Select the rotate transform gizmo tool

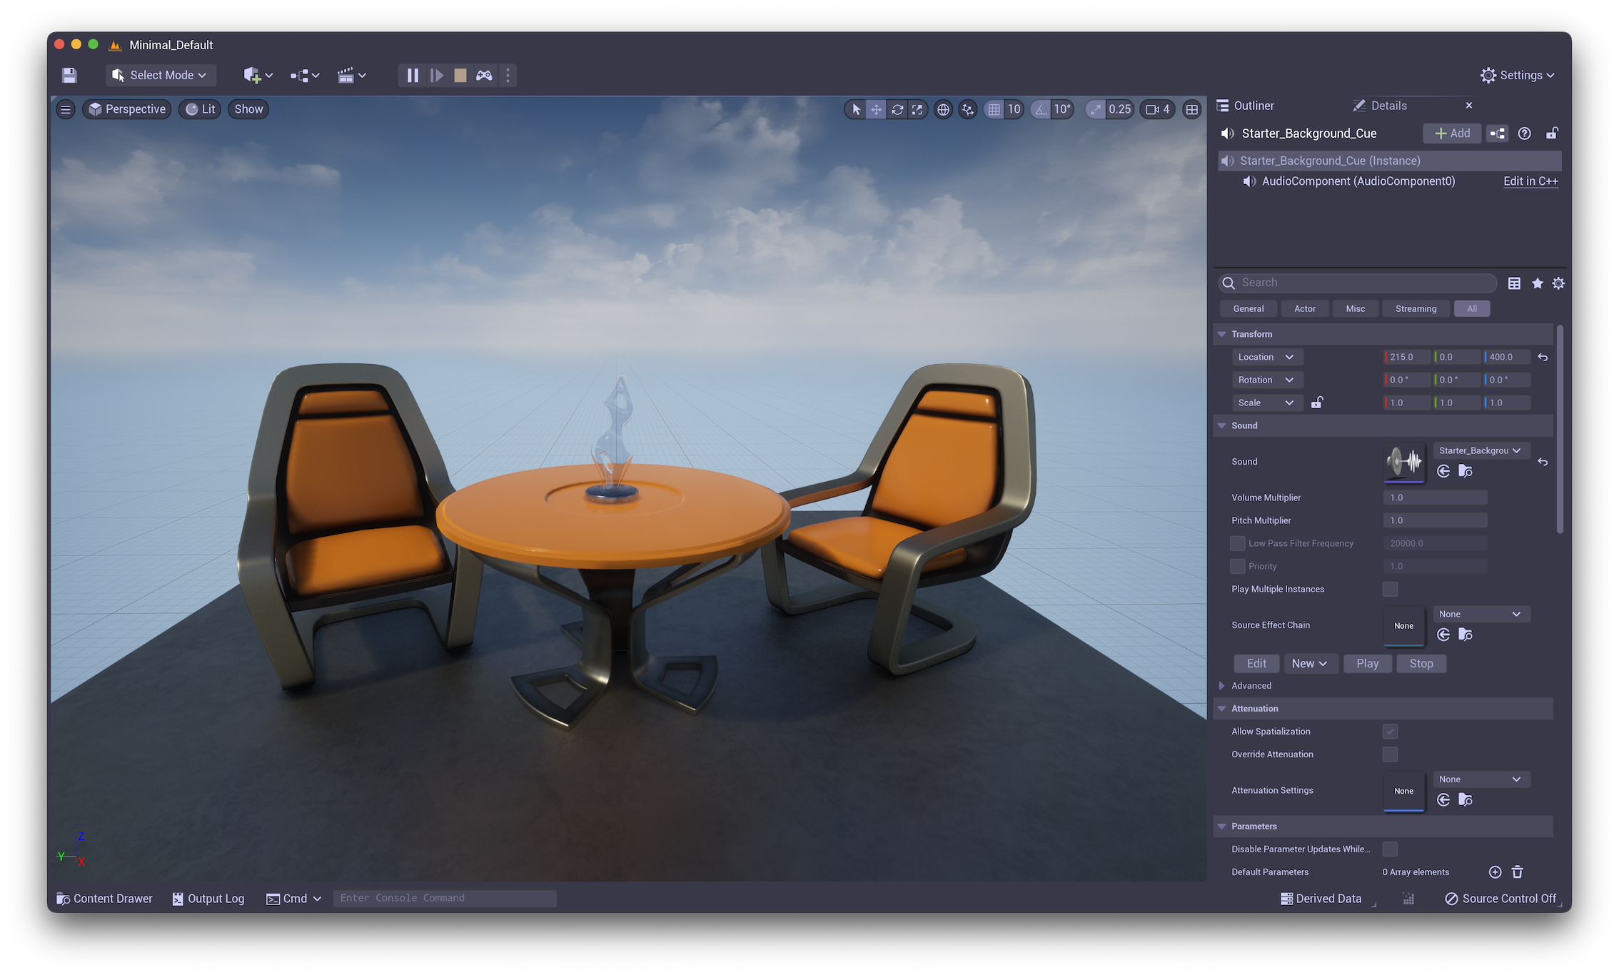pos(897,109)
